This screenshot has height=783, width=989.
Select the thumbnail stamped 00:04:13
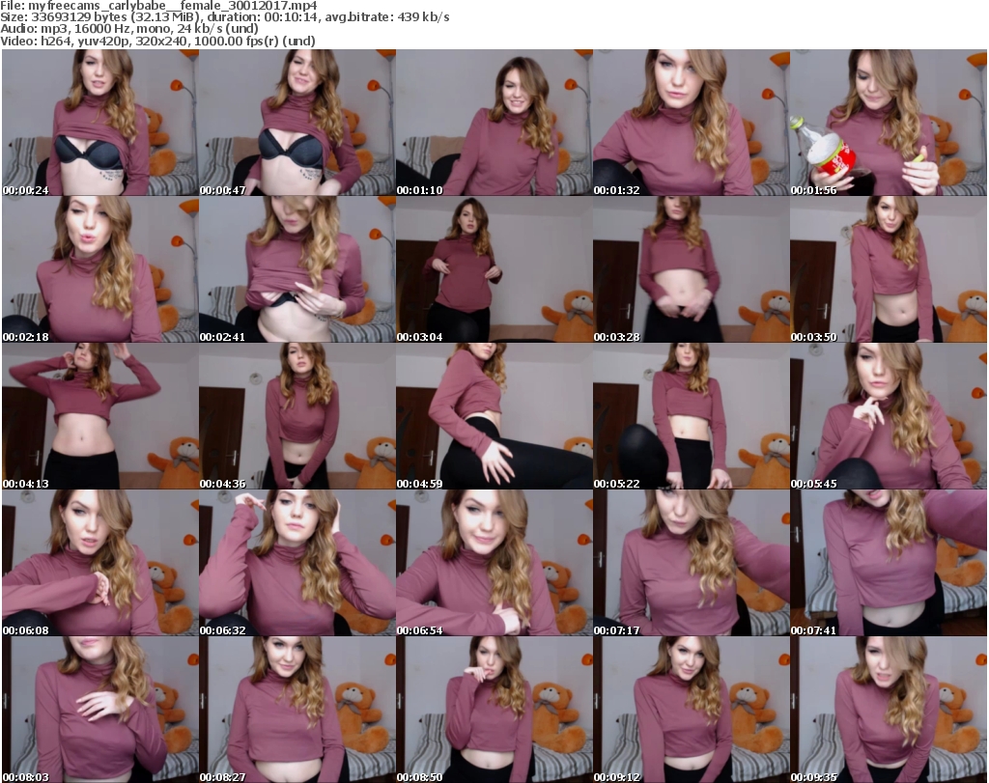coord(100,416)
